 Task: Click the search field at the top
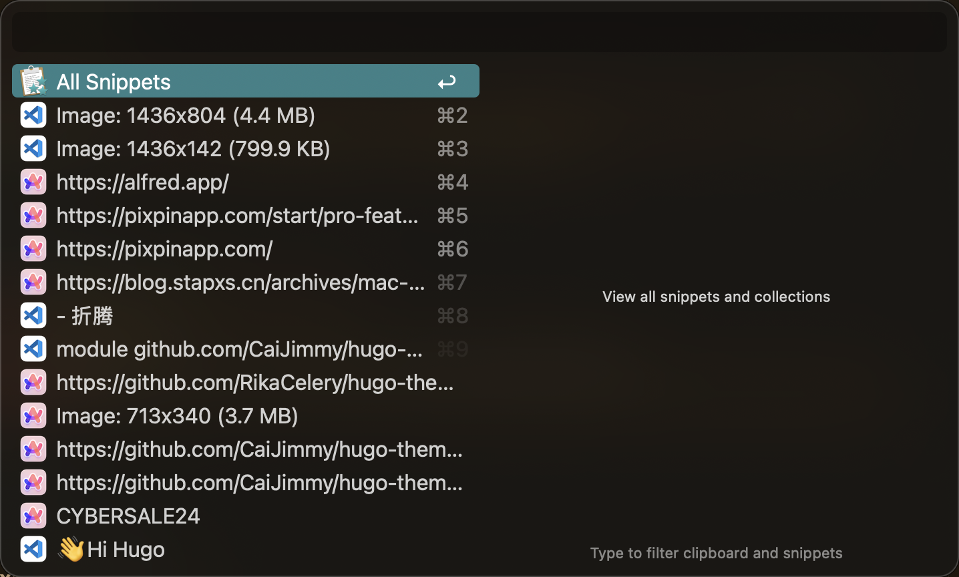pyautogui.click(x=479, y=32)
